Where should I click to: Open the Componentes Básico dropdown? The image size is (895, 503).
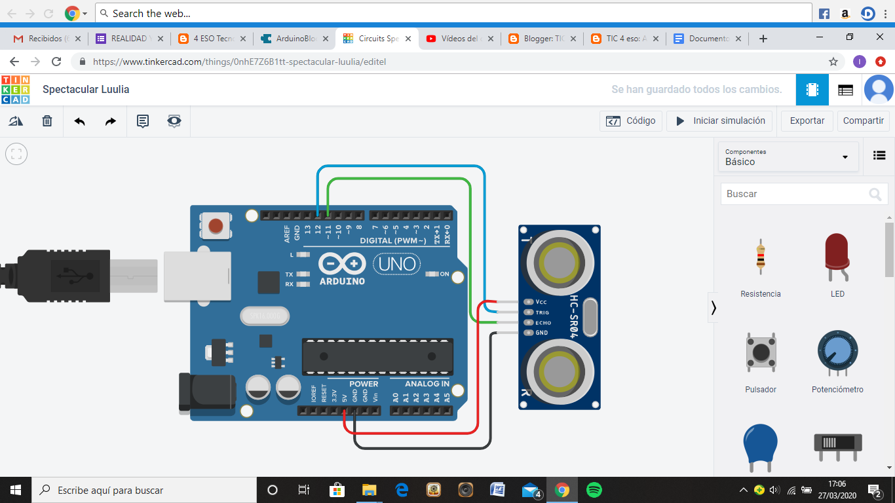(788, 157)
